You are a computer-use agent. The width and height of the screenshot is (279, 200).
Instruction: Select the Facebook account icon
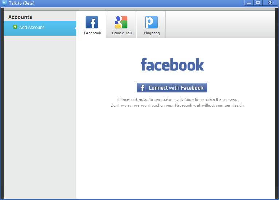click(x=92, y=22)
